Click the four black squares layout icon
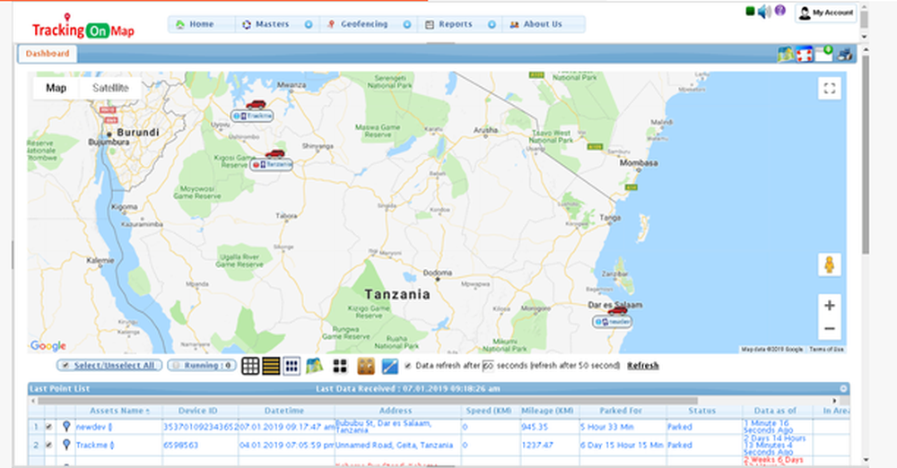The width and height of the screenshot is (897, 468). coord(340,366)
